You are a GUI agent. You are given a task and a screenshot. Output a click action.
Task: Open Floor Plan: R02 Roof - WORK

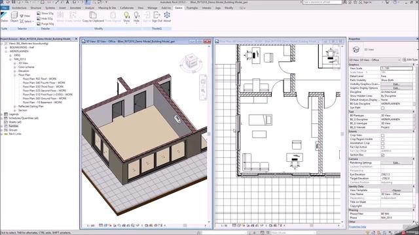pos(39,79)
